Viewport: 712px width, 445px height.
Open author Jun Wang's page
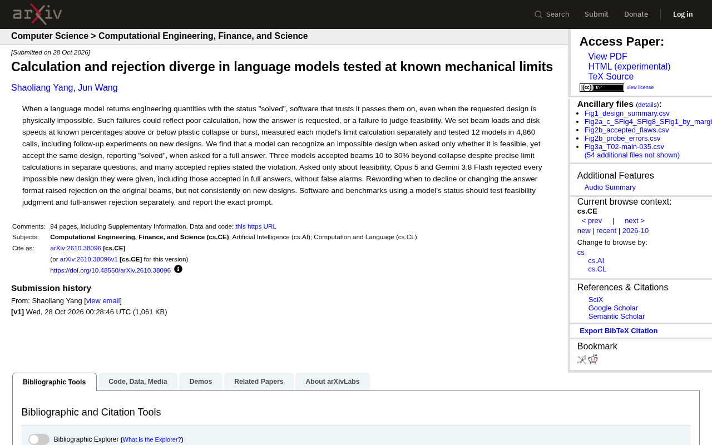(98, 88)
